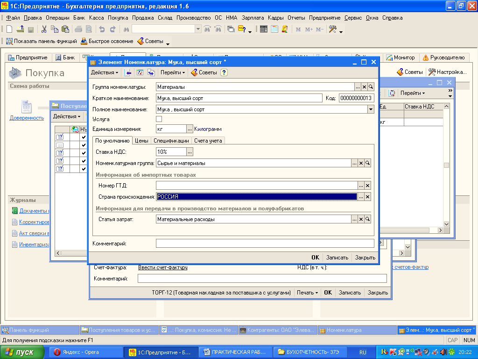The width and height of the screenshot is (478, 359).
Task: Open the Зарплата menu
Action: click(253, 18)
